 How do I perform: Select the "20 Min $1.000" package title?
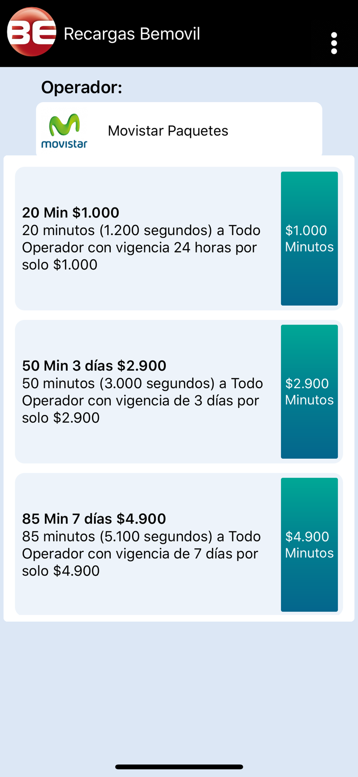click(x=71, y=213)
